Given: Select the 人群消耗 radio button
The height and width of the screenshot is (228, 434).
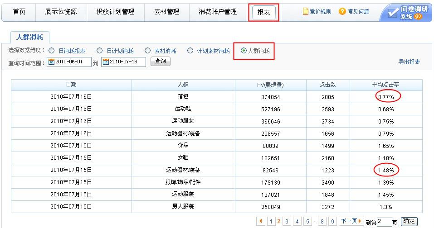Looking at the screenshot, I should point(244,51).
